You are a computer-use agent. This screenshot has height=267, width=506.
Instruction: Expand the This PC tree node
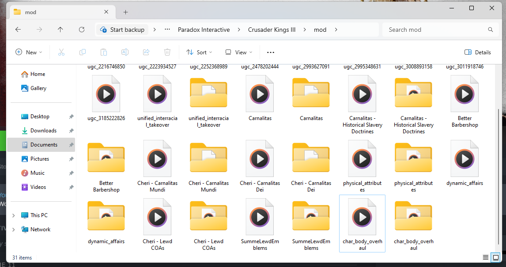point(14,215)
